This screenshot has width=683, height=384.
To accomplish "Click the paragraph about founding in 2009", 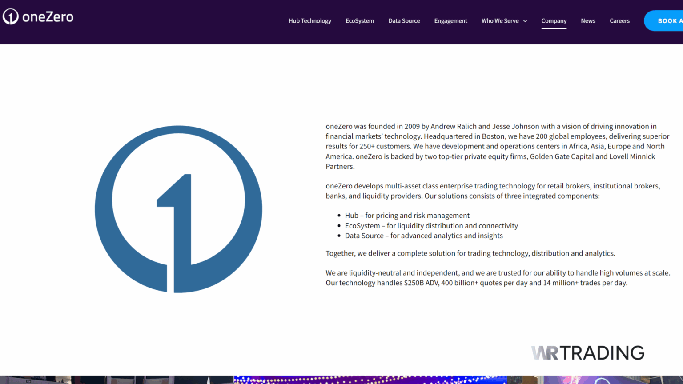I will coord(497,146).
